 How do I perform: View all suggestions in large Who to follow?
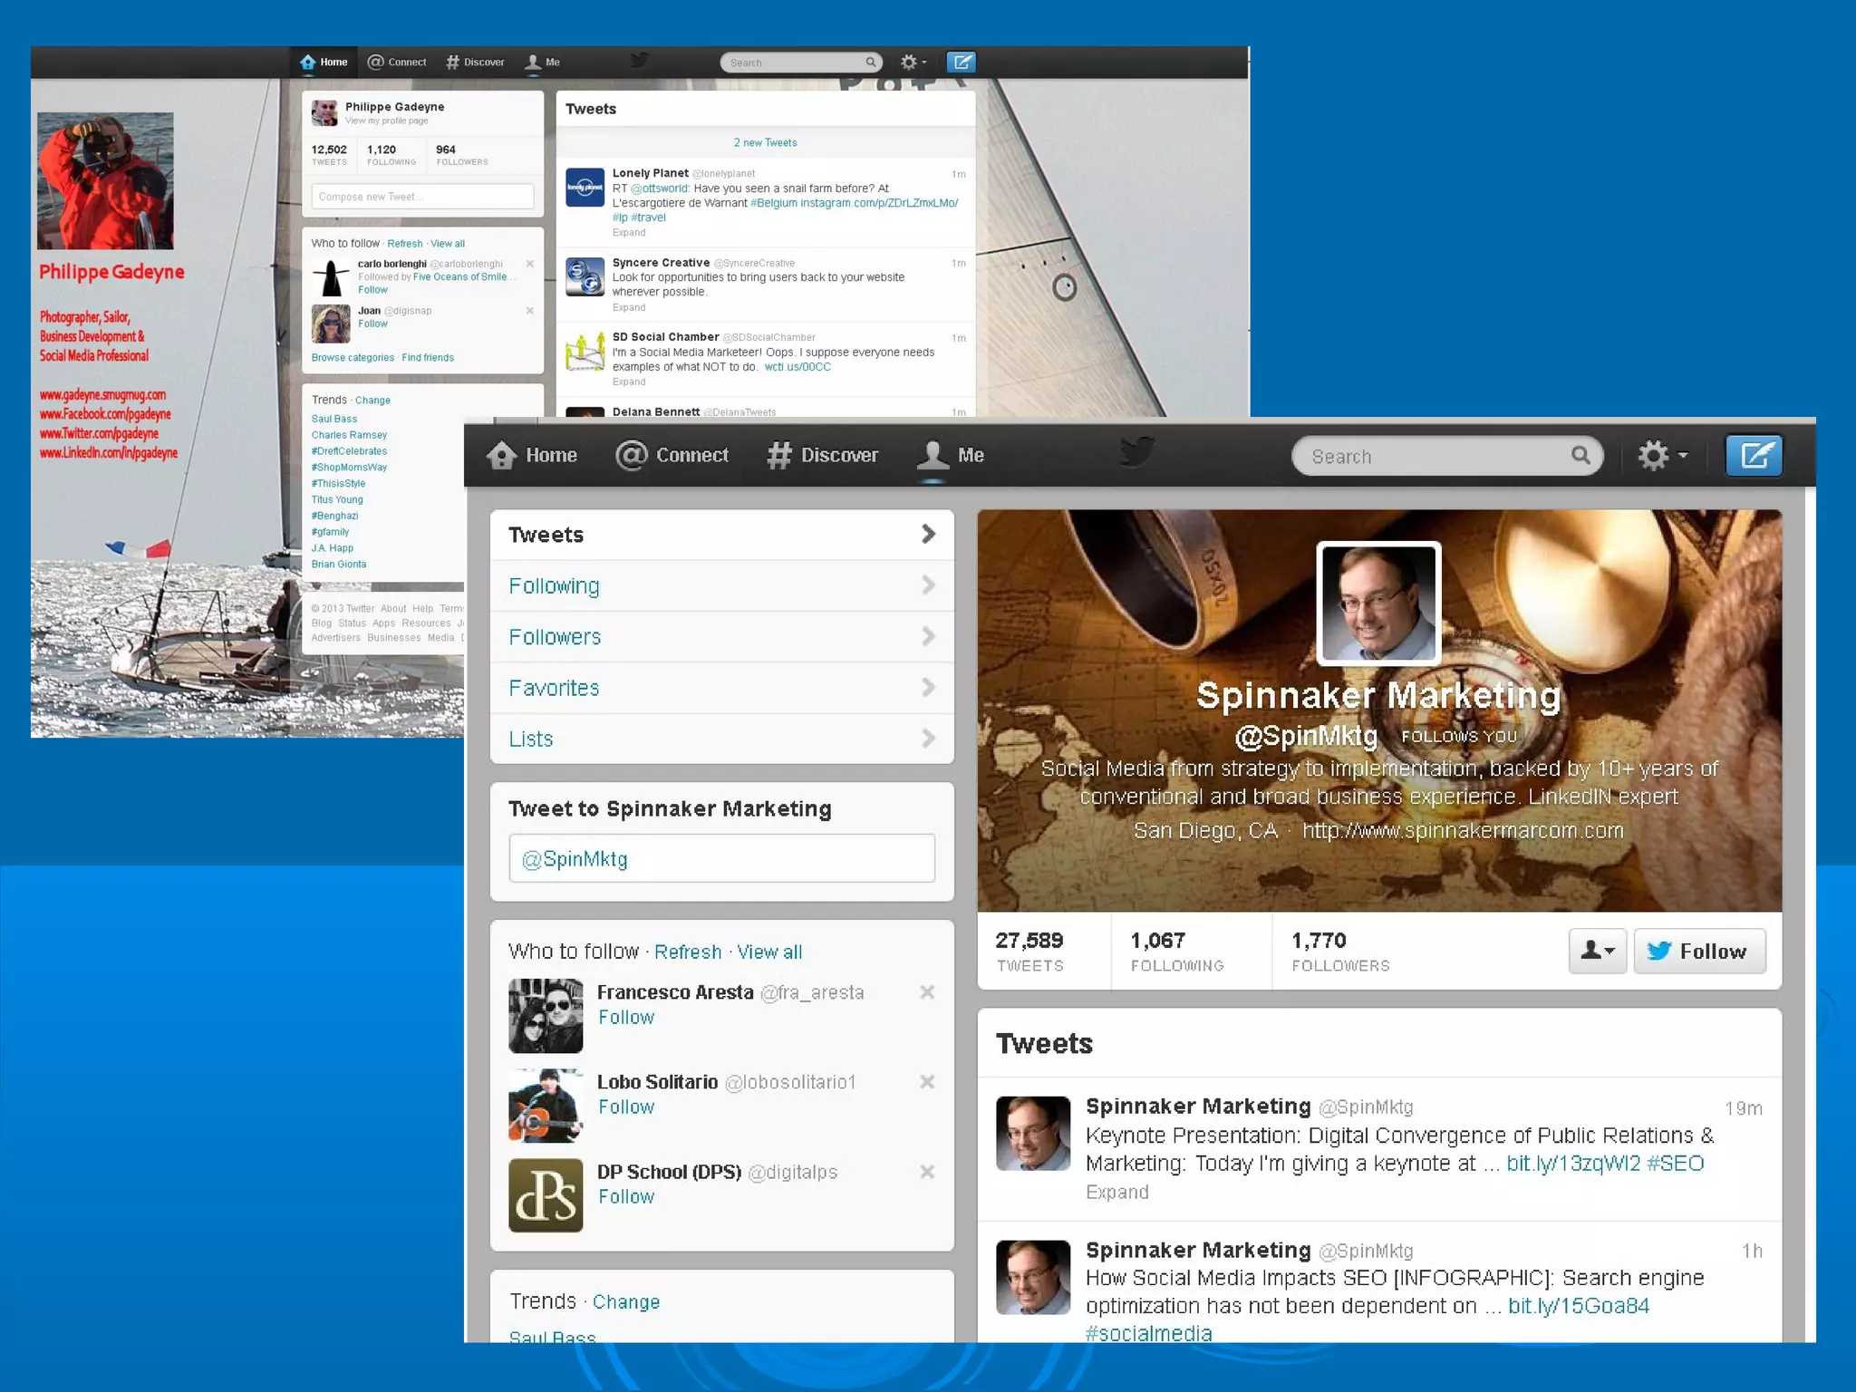coord(769,952)
